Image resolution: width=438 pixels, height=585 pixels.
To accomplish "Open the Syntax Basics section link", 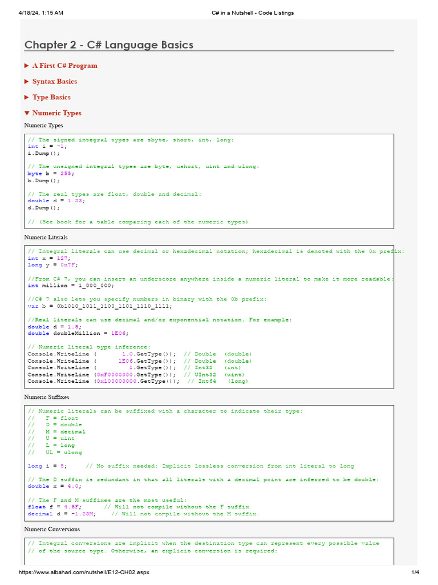I will [55, 81].
